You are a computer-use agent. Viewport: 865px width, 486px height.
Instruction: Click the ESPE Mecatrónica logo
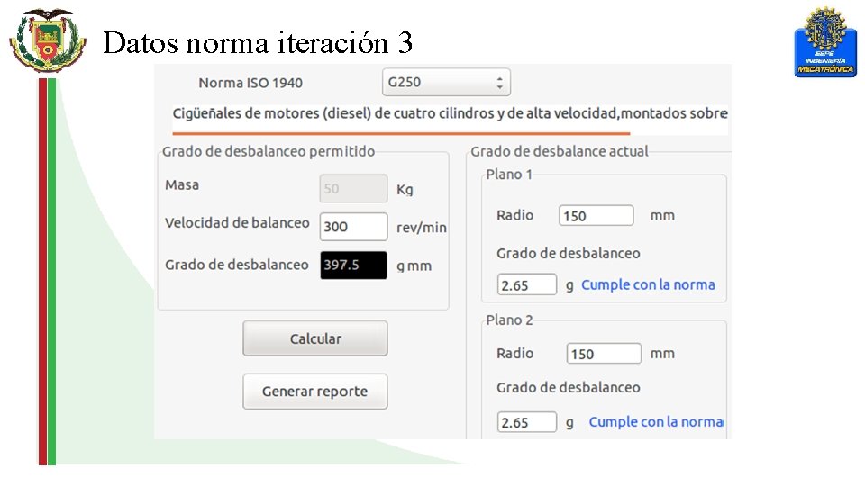(x=824, y=41)
